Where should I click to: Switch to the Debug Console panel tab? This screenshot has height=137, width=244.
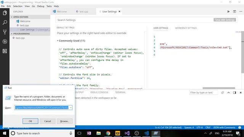coord(99,92)
